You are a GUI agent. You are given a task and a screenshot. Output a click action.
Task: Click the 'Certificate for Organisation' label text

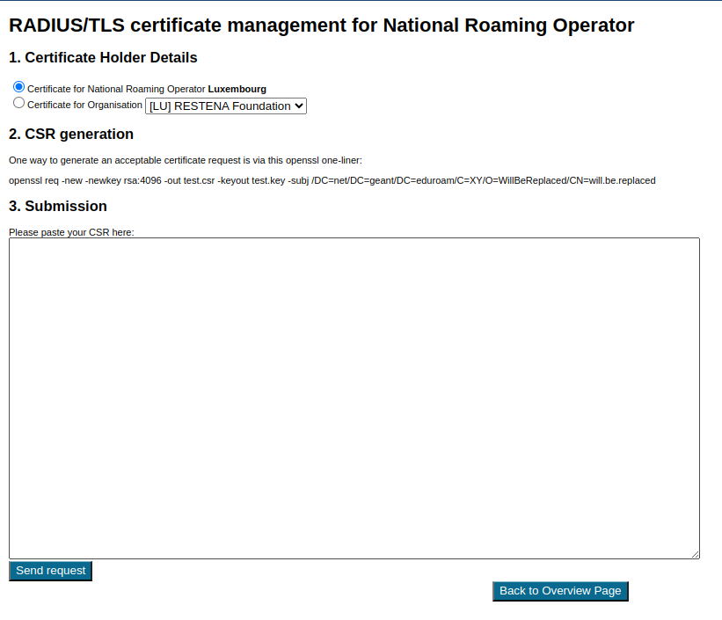[84, 105]
